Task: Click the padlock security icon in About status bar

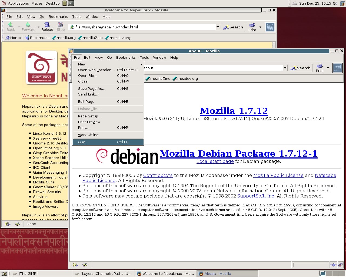Action: coord(341,265)
